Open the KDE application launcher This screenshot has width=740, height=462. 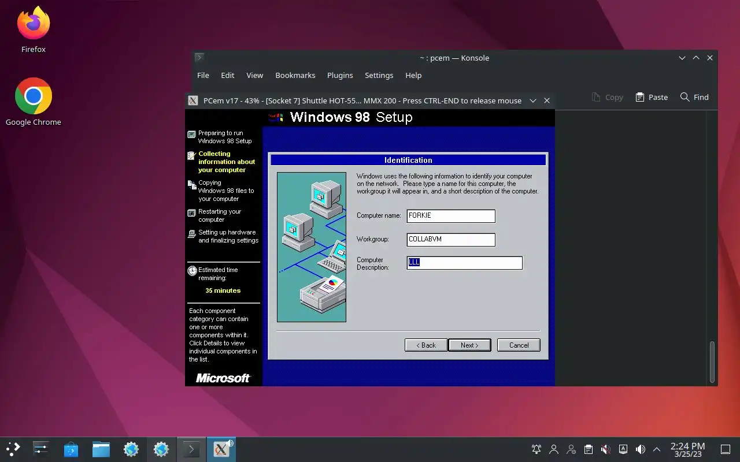point(13,449)
